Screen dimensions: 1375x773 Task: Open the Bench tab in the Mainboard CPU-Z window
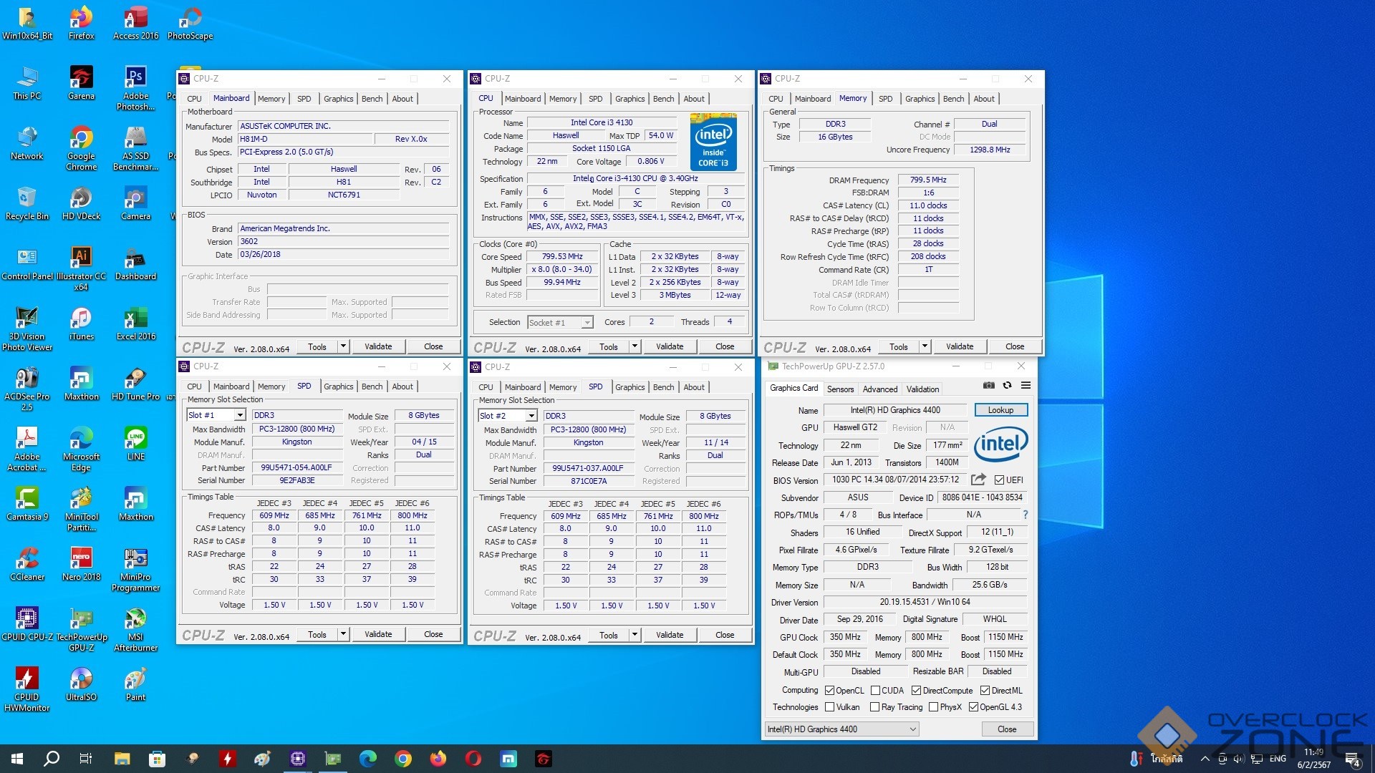(x=372, y=99)
